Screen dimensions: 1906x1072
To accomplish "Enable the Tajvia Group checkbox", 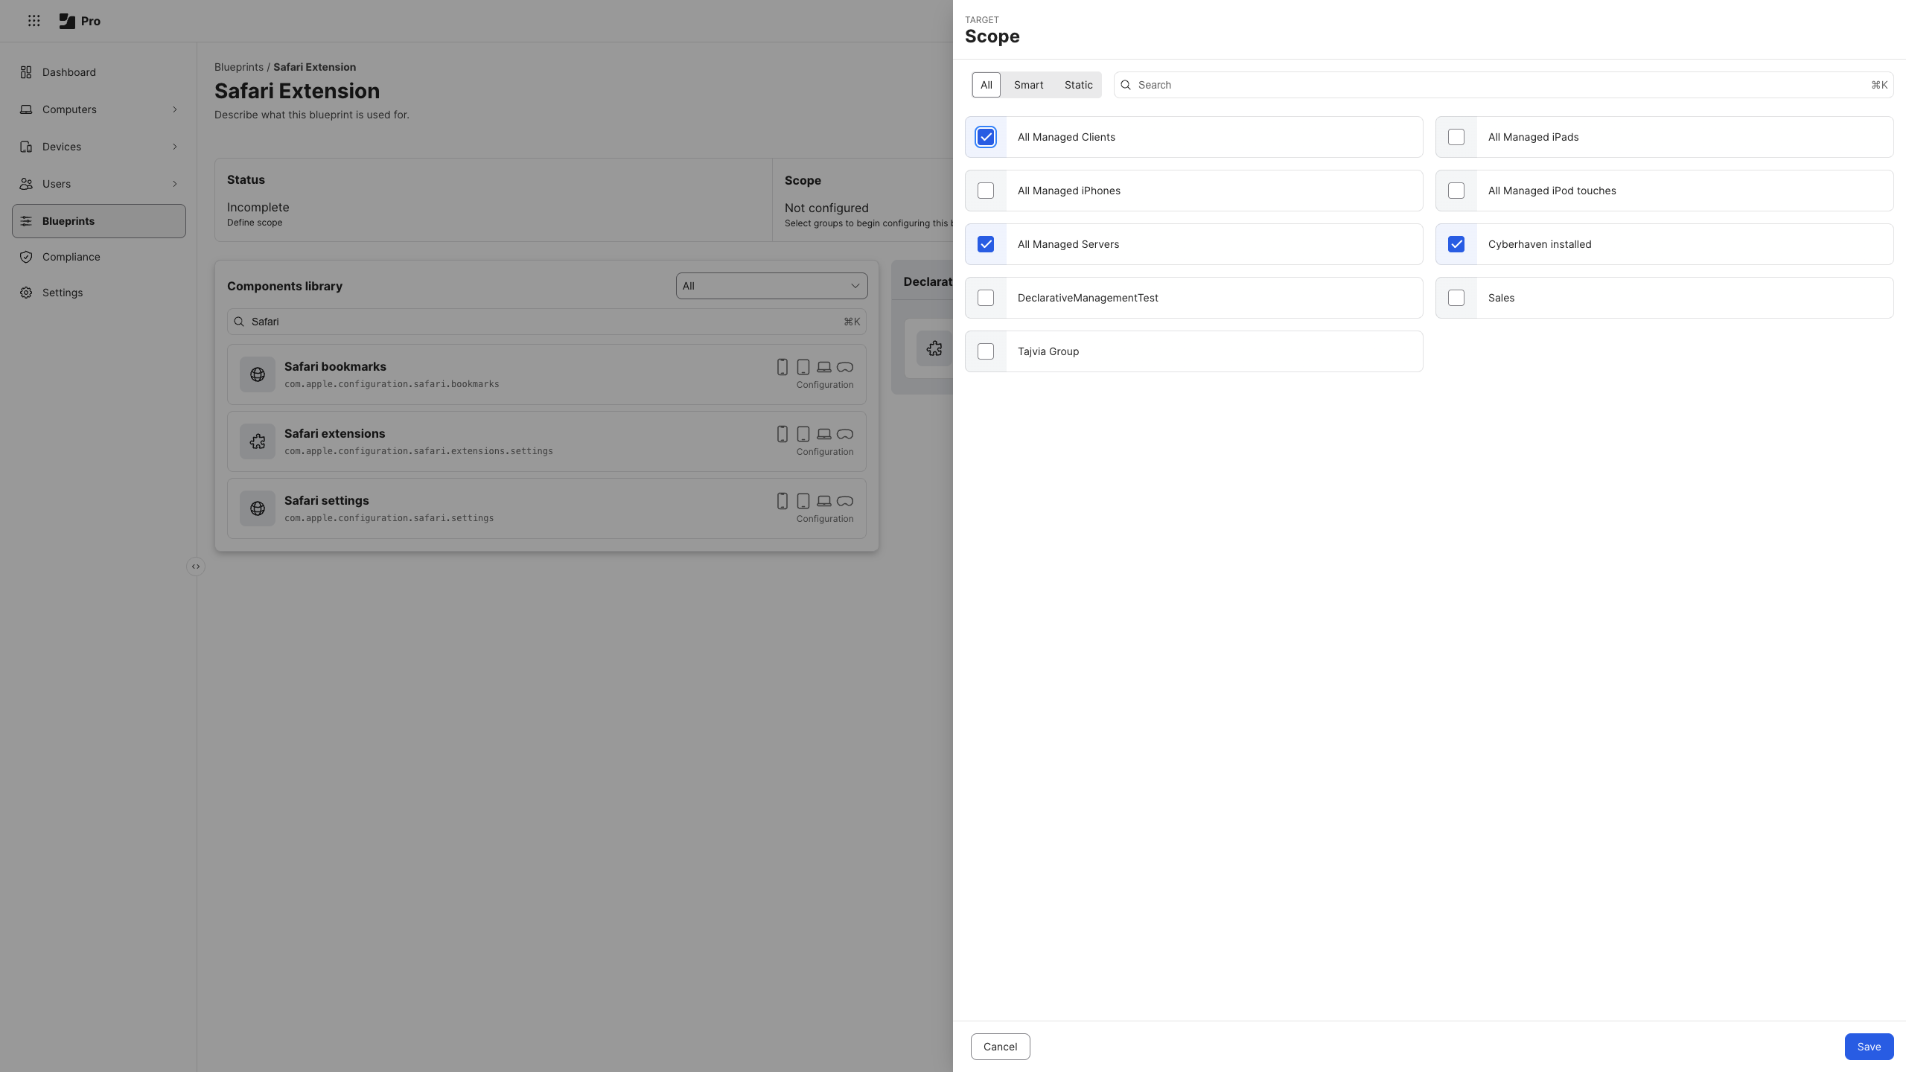I will [x=986, y=351].
